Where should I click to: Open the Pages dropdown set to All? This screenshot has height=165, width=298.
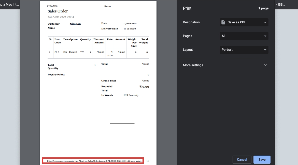(x=244, y=36)
